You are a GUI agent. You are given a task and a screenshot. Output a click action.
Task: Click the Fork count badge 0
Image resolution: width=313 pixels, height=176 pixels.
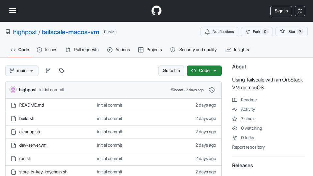(x=265, y=32)
